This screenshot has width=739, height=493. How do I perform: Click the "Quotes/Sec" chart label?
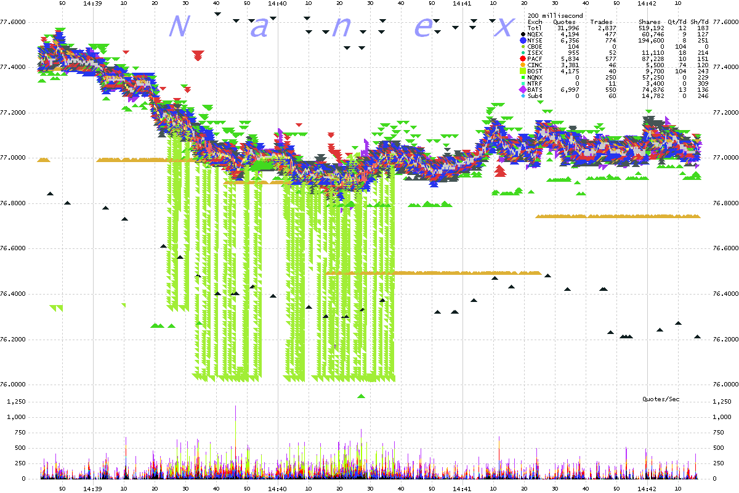(x=661, y=399)
